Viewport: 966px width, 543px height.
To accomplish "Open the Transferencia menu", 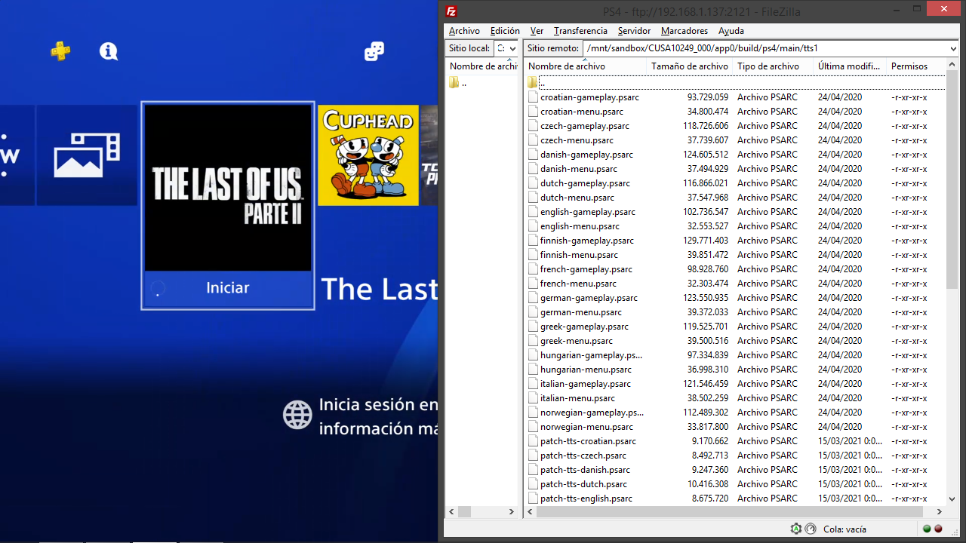I will point(580,31).
